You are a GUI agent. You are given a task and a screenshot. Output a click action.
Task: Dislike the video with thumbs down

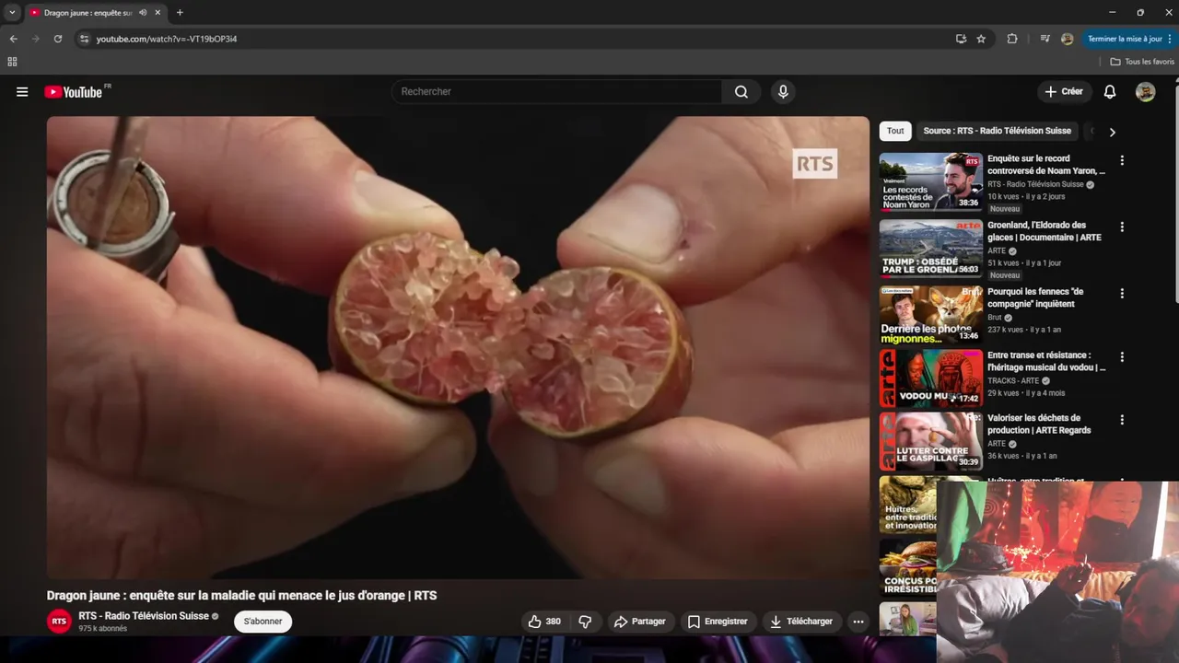(x=585, y=622)
